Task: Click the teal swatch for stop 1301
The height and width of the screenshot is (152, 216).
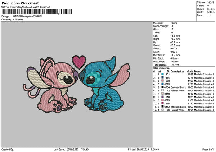Action: [163, 74]
